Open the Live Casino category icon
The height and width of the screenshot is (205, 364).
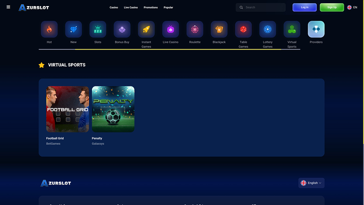(x=171, y=29)
